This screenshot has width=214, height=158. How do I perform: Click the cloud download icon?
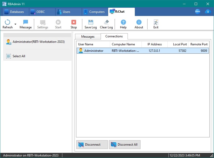tap(208, 12)
